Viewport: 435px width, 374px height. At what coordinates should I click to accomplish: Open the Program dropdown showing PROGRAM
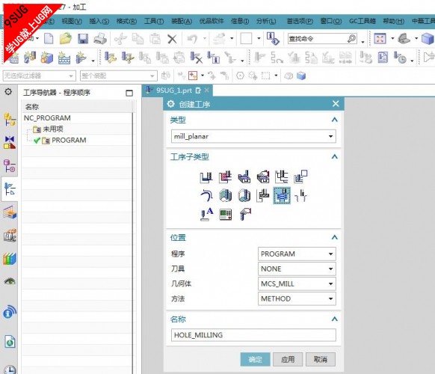point(297,254)
